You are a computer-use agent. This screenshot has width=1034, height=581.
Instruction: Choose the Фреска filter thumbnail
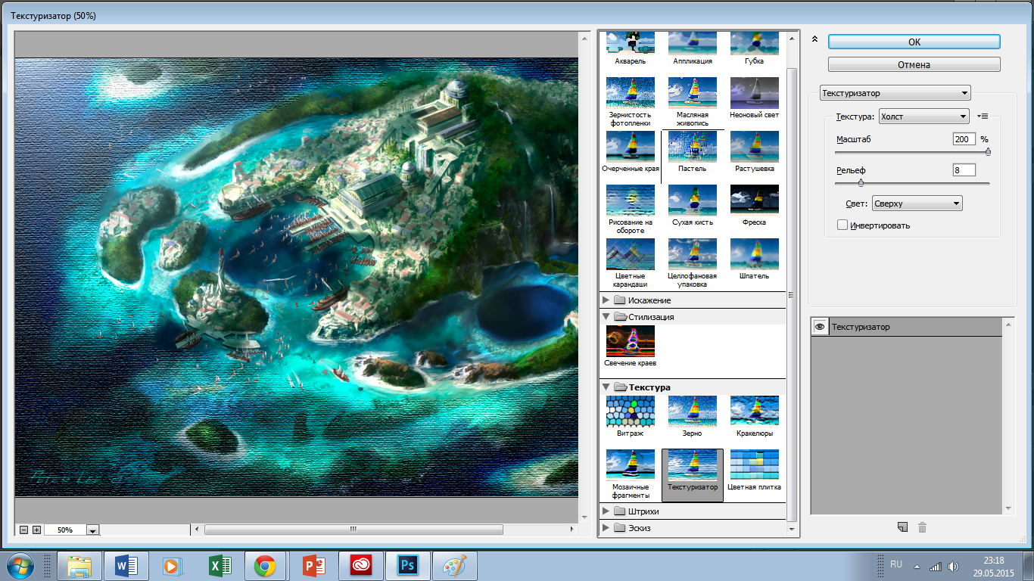tap(754, 200)
